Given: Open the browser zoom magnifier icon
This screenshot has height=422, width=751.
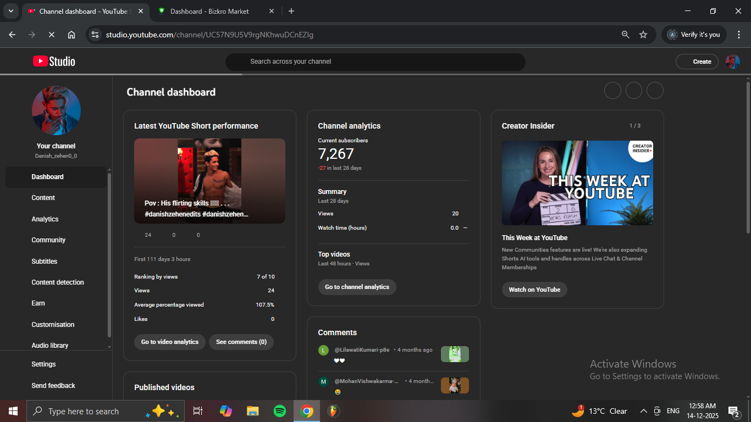Looking at the screenshot, I should 625,35.
